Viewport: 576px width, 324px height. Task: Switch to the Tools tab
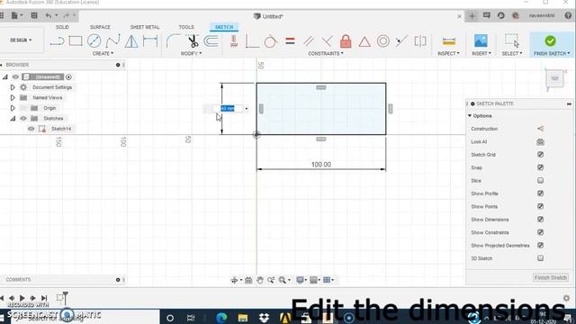pos(186,27)
